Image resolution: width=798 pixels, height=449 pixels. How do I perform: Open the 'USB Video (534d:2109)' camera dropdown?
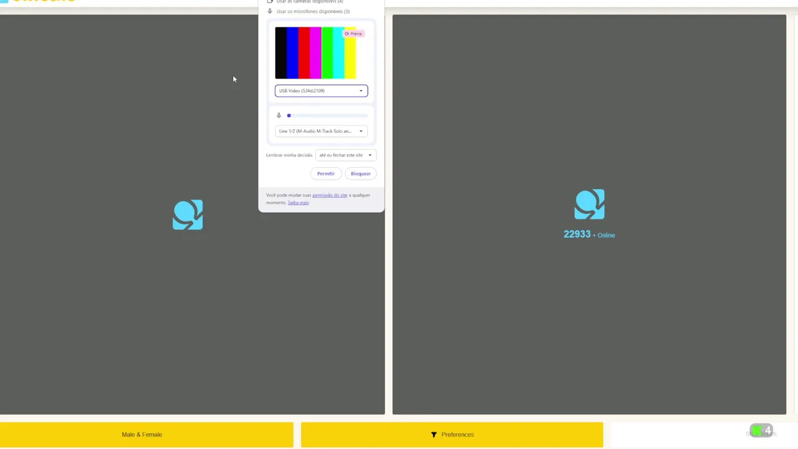pyautogui.click(x=321, y=91)
